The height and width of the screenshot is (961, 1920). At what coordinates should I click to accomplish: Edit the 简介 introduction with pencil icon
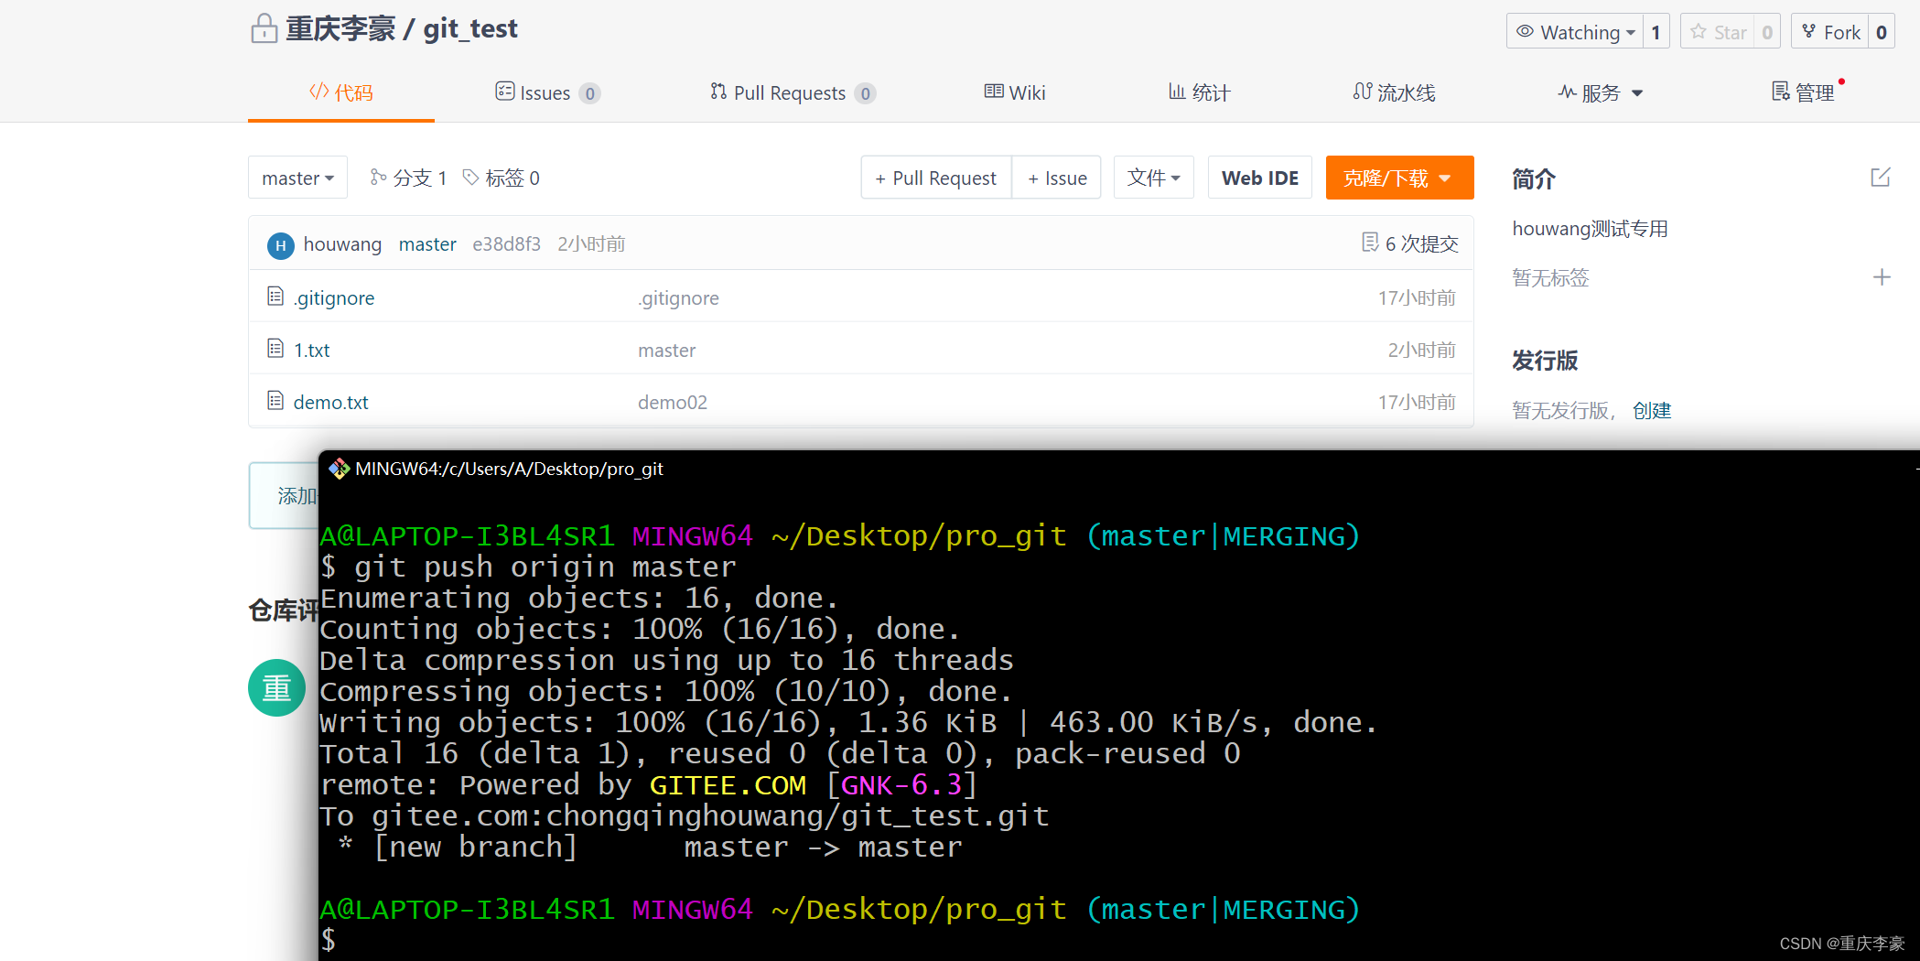[1881, 178]
